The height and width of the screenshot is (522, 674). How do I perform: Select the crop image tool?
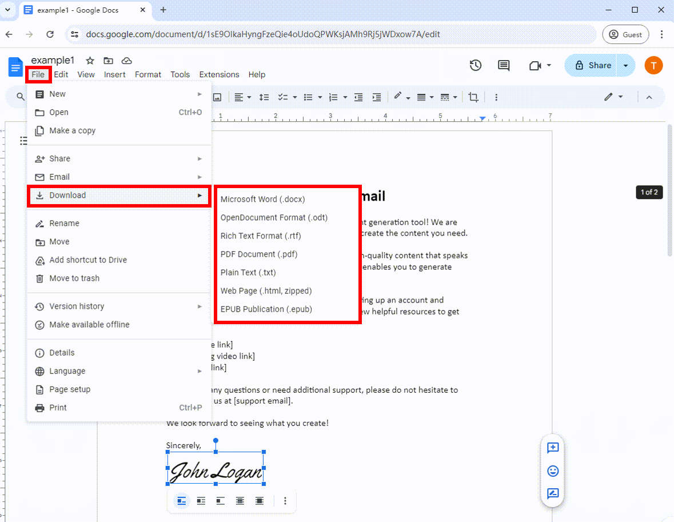(x=473, y=97)
